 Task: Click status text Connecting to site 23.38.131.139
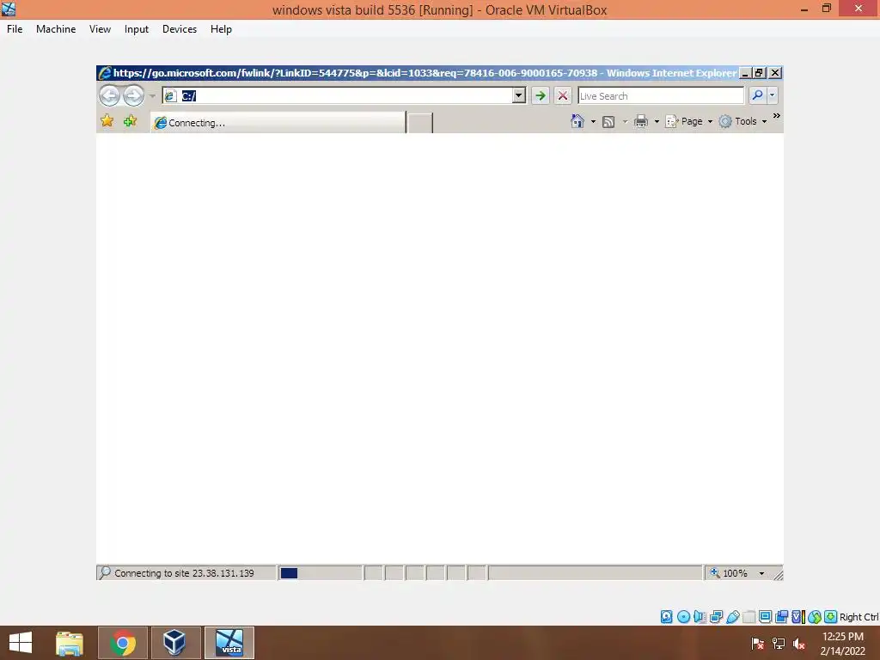[x=184, y=573]
